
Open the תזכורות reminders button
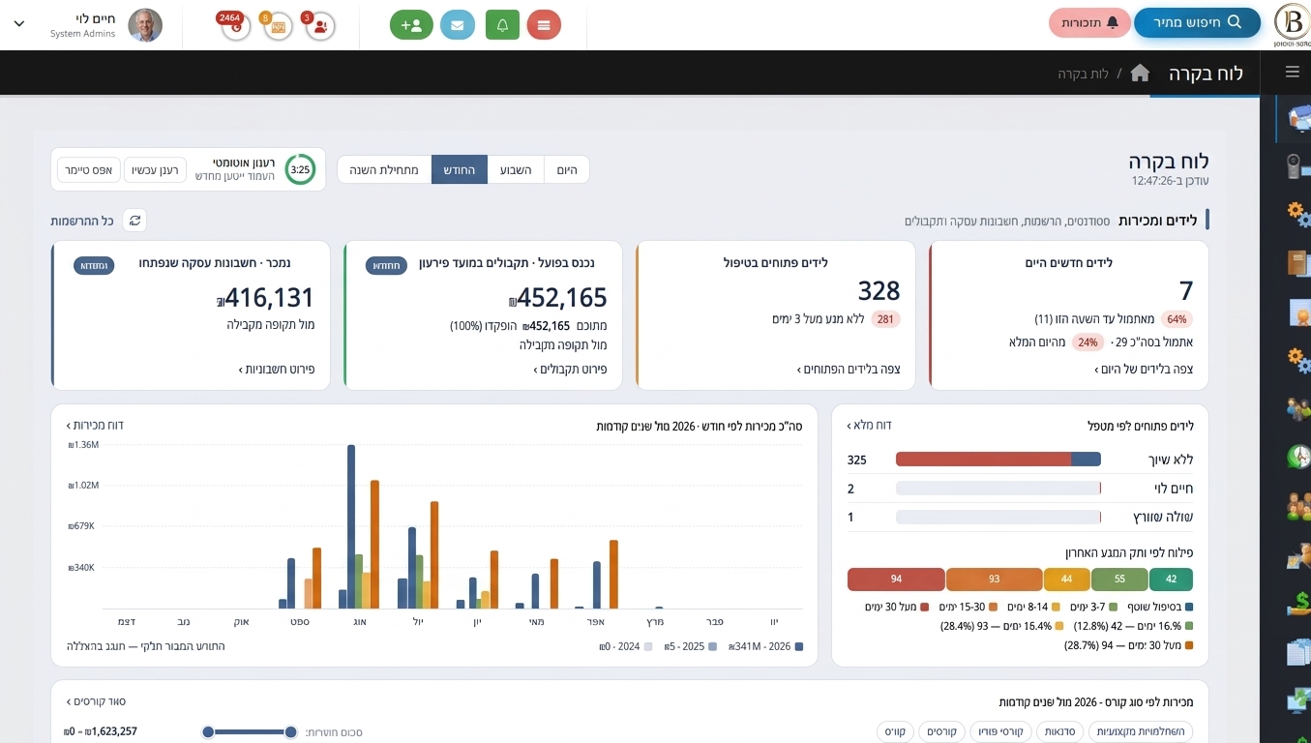pos(1089,22)
